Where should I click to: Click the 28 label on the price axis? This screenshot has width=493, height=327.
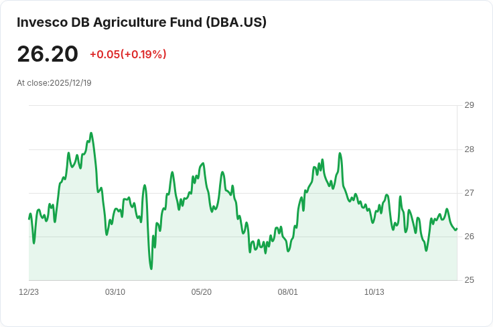pyautogui.click(x=469, y=149)
